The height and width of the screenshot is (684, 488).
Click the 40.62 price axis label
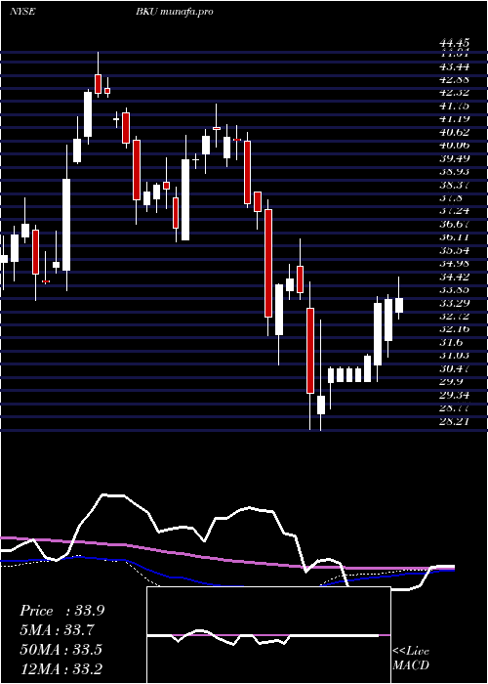click(455, 132)
